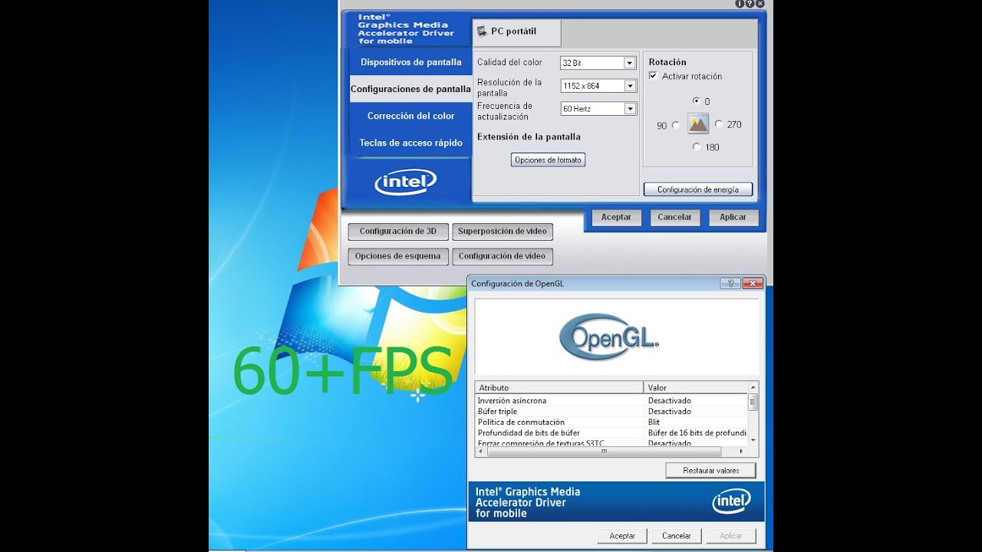Open the Dispositivos de pantalla section

[x=410, y=62]
